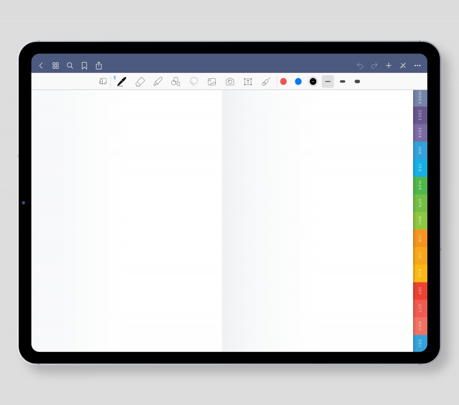This screenshot has height=405, width=459.
Task: Select the thinnest stroke width
Action: pos(328,82)
